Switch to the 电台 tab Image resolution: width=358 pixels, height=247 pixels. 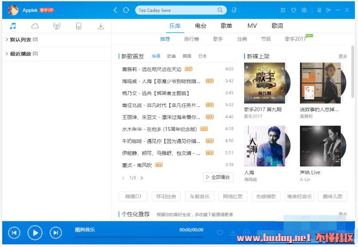pyautogui.click(x=201, y=26)
